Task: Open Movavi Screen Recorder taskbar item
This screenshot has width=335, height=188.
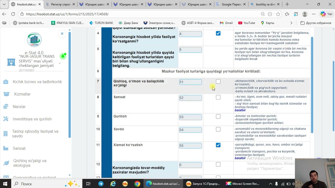Action: tap(243, 184)
